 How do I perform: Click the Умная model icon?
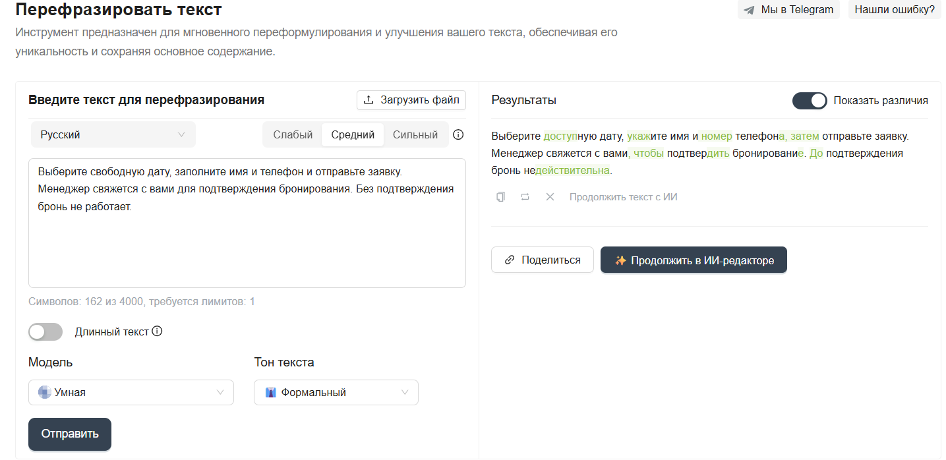[x=44, y=392]
